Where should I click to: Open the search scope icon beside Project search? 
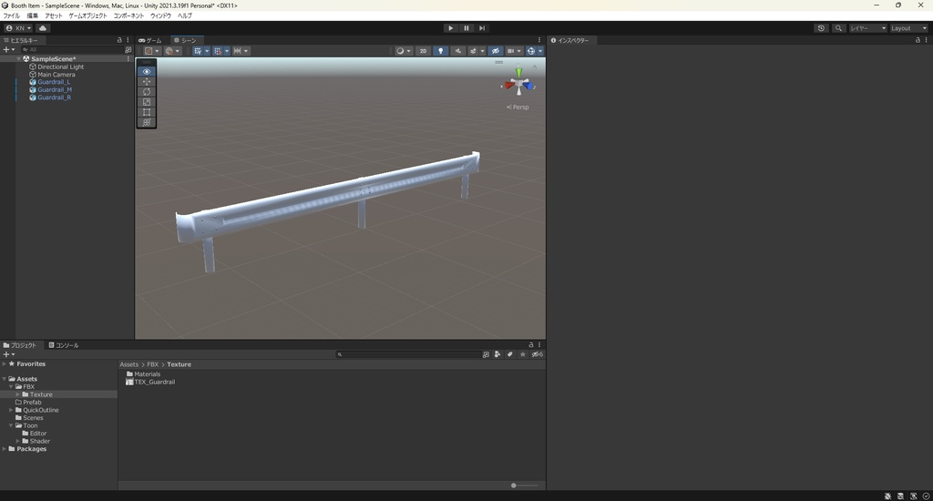click(x=486, y=354)
